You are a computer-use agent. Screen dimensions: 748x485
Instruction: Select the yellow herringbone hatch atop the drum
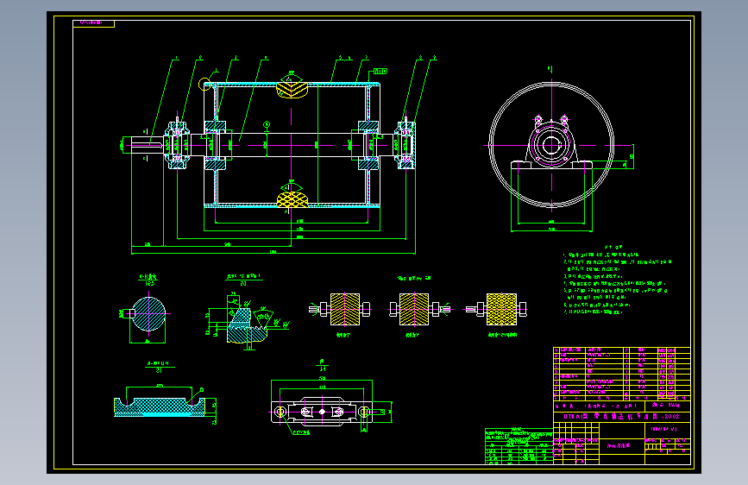[292, 89]
